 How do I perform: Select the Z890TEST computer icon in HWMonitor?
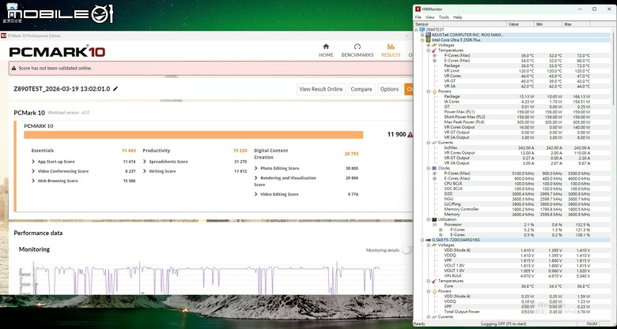coord(422,30)
